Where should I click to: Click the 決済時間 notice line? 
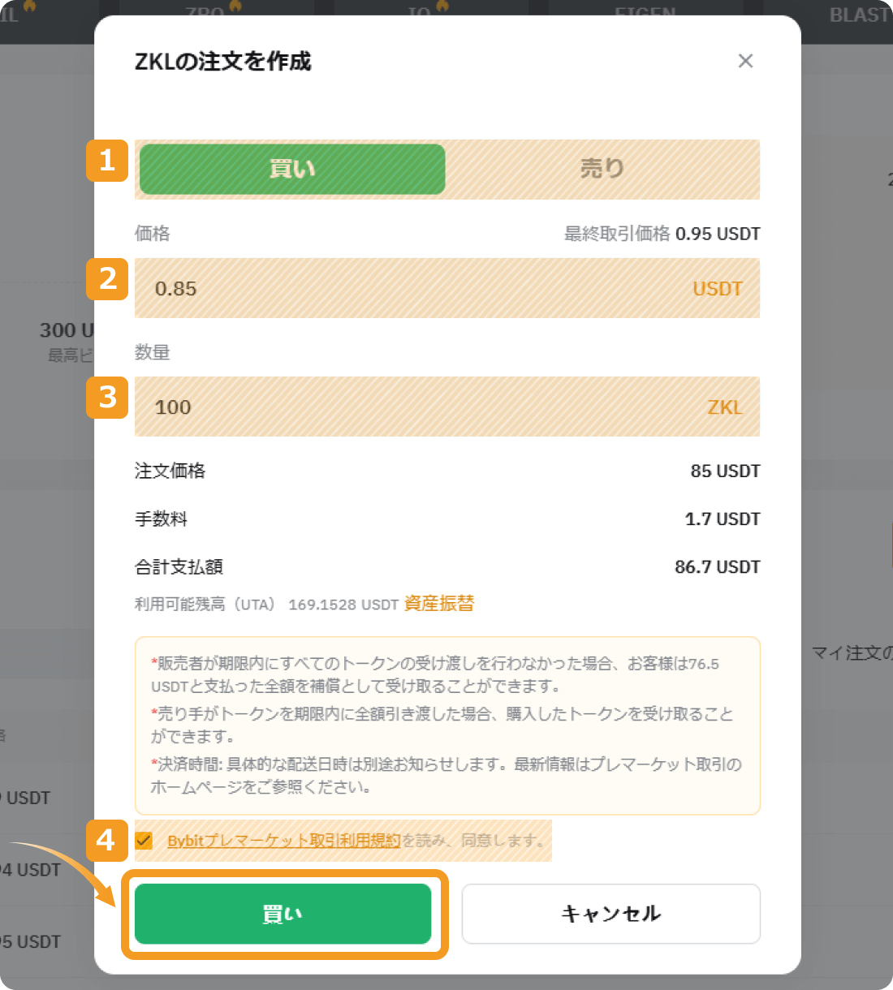point(446,775)
